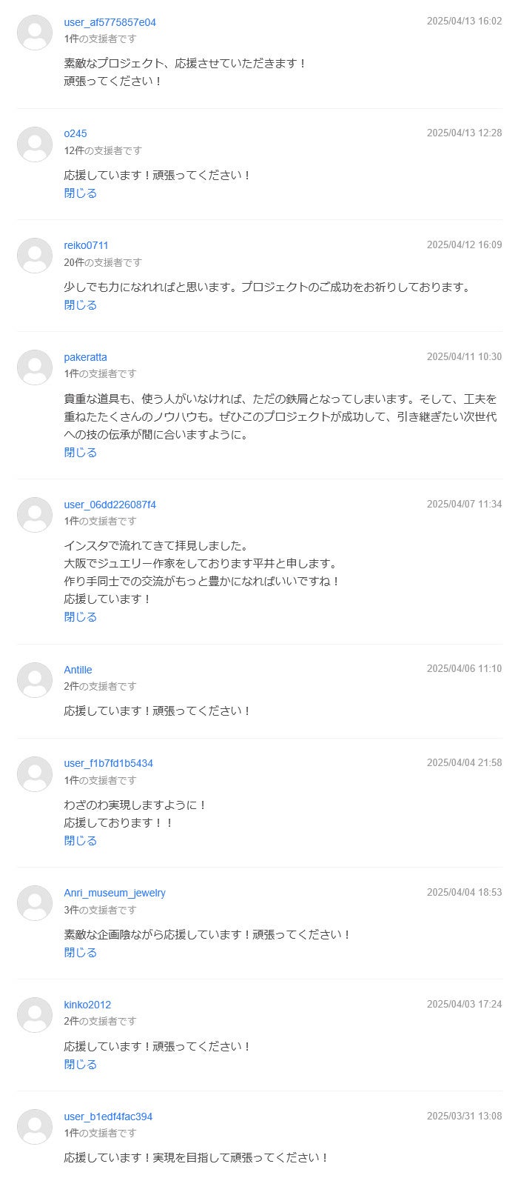The image size is (518, 1178).
Task: Collapse kinko2012's comment with 閉じる
Action: coord(80,1065)
